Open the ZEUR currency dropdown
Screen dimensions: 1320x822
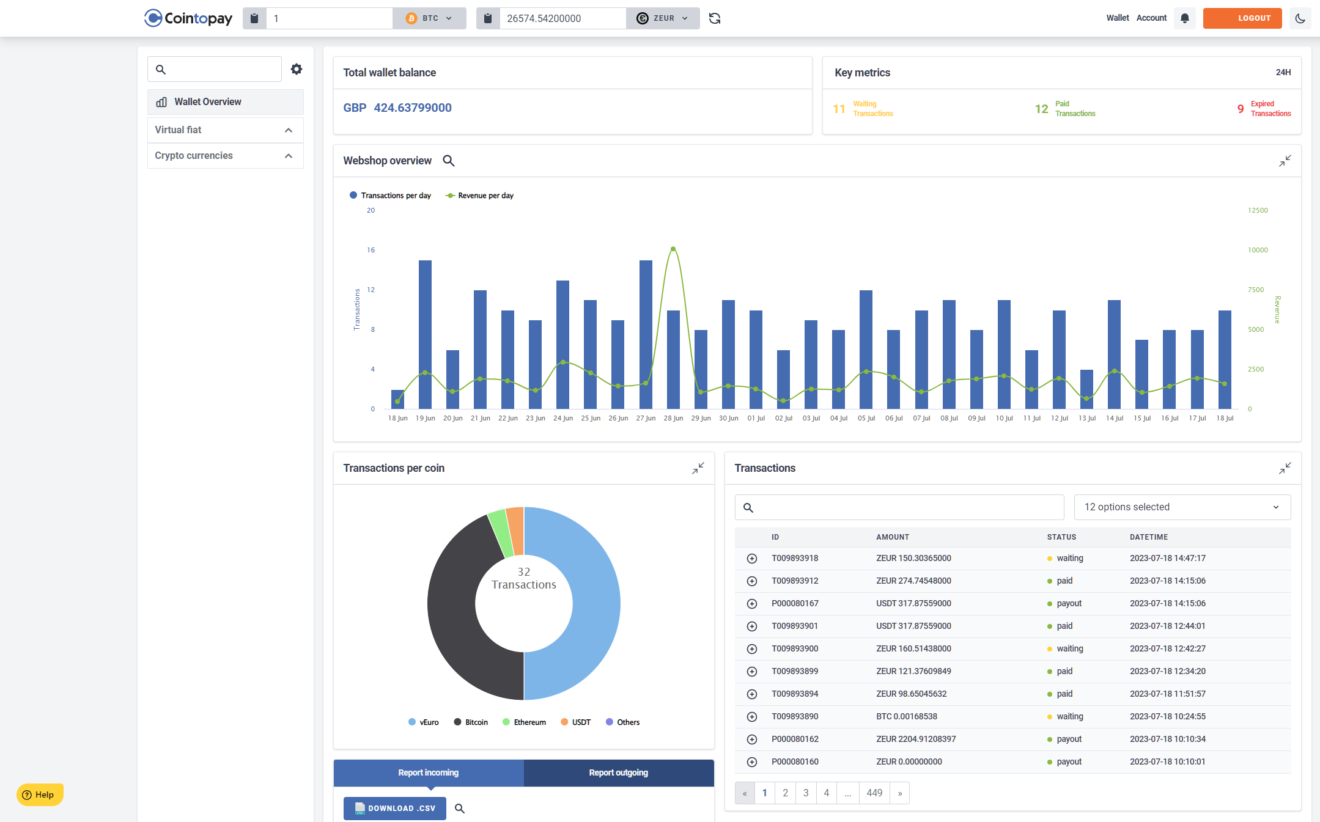coord(663,18)
